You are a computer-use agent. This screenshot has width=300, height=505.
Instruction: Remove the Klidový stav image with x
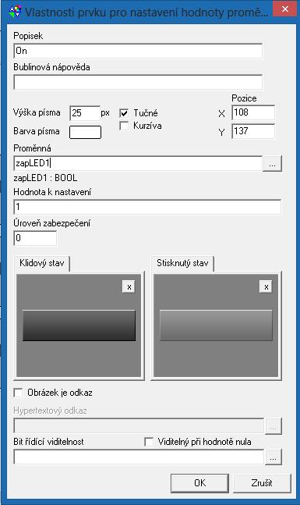(x=129, y=286)
